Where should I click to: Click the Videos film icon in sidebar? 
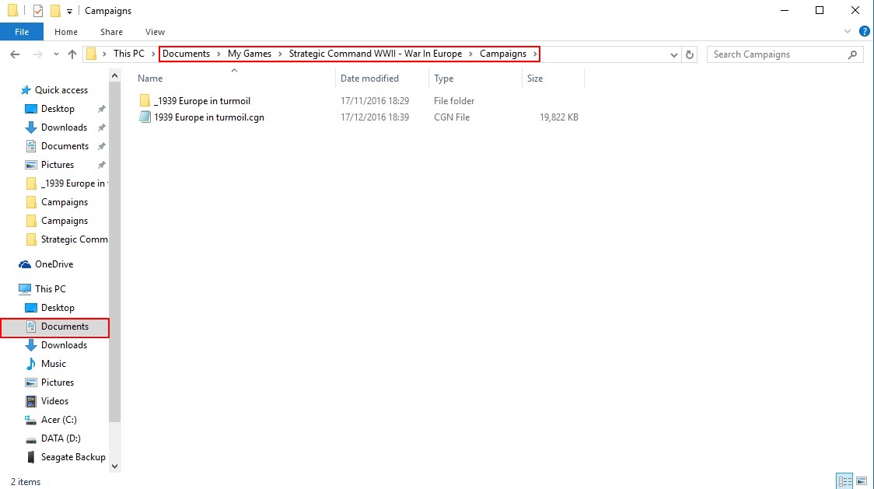coord(30,401)
